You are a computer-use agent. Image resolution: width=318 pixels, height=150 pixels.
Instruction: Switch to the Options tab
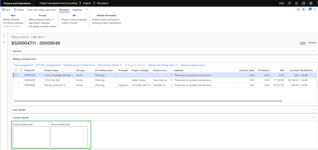coord(77,10)
